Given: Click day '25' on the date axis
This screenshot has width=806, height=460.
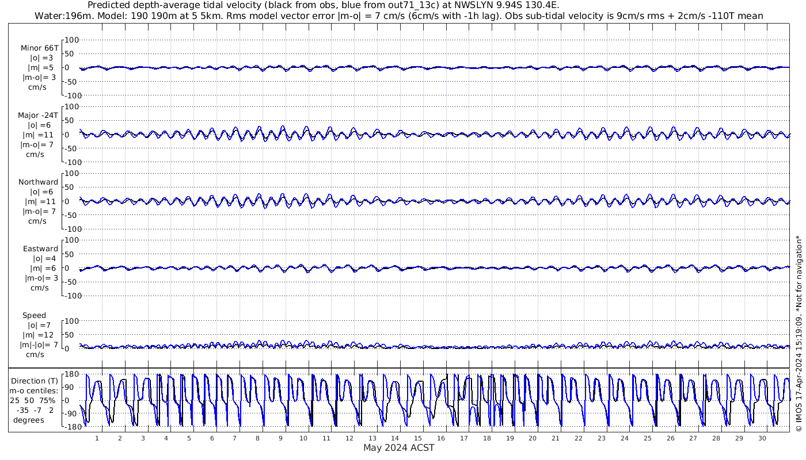Looking at the screenshot, I should tap(647, 438).
